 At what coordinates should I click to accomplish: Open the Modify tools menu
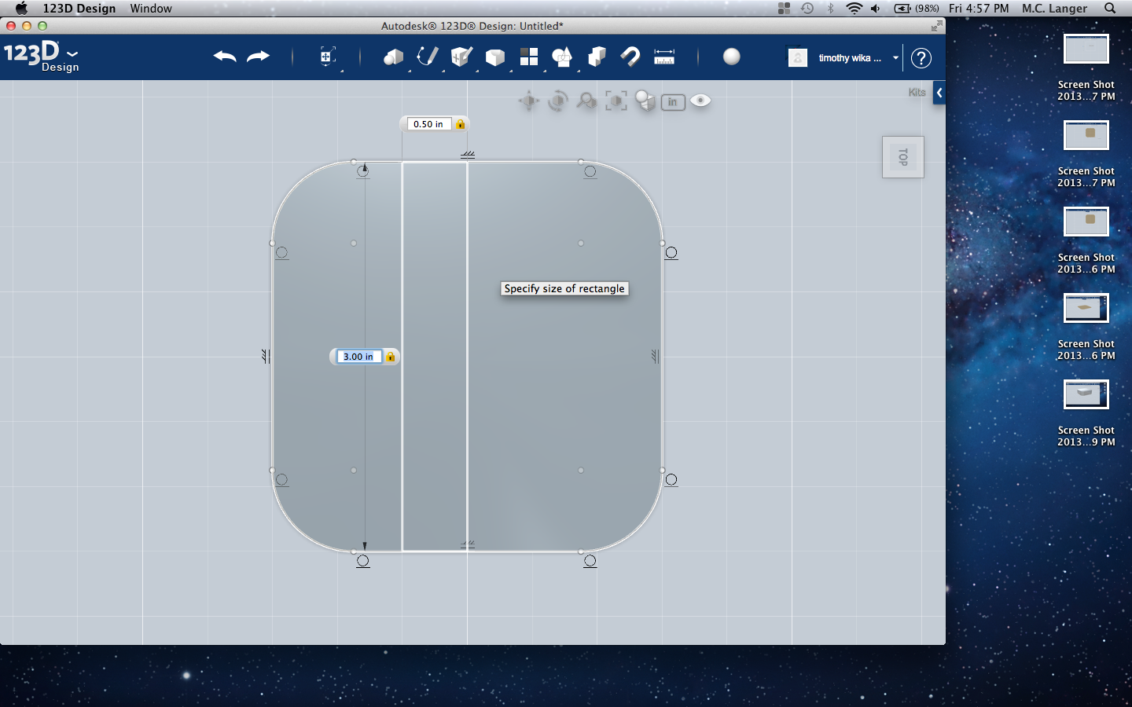(x=495, y=57)
